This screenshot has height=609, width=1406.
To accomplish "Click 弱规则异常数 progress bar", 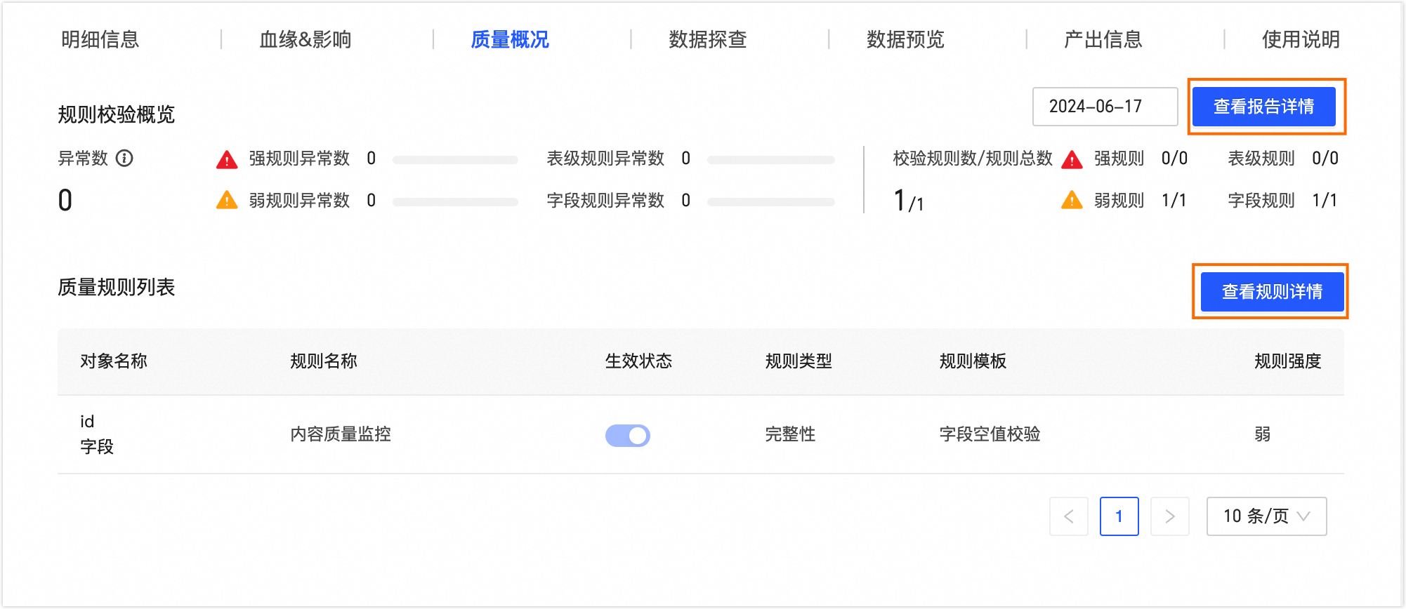I will coord(455,202).
